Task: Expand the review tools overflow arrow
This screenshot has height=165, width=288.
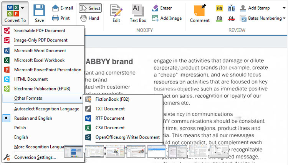Action: (284, 8)
